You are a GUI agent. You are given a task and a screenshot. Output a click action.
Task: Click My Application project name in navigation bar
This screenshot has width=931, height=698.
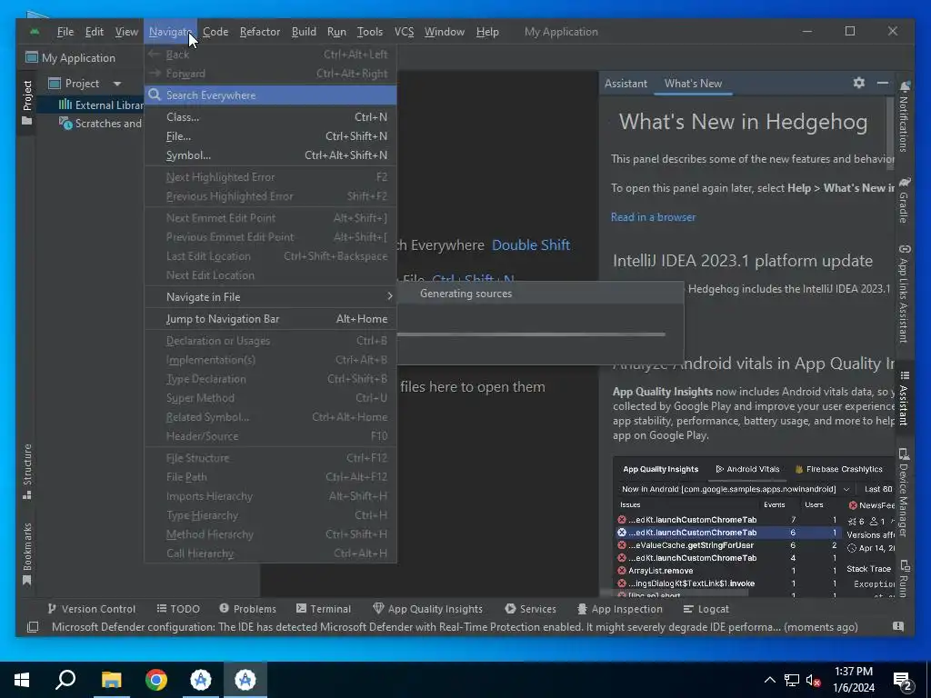(x=71, y=57)
